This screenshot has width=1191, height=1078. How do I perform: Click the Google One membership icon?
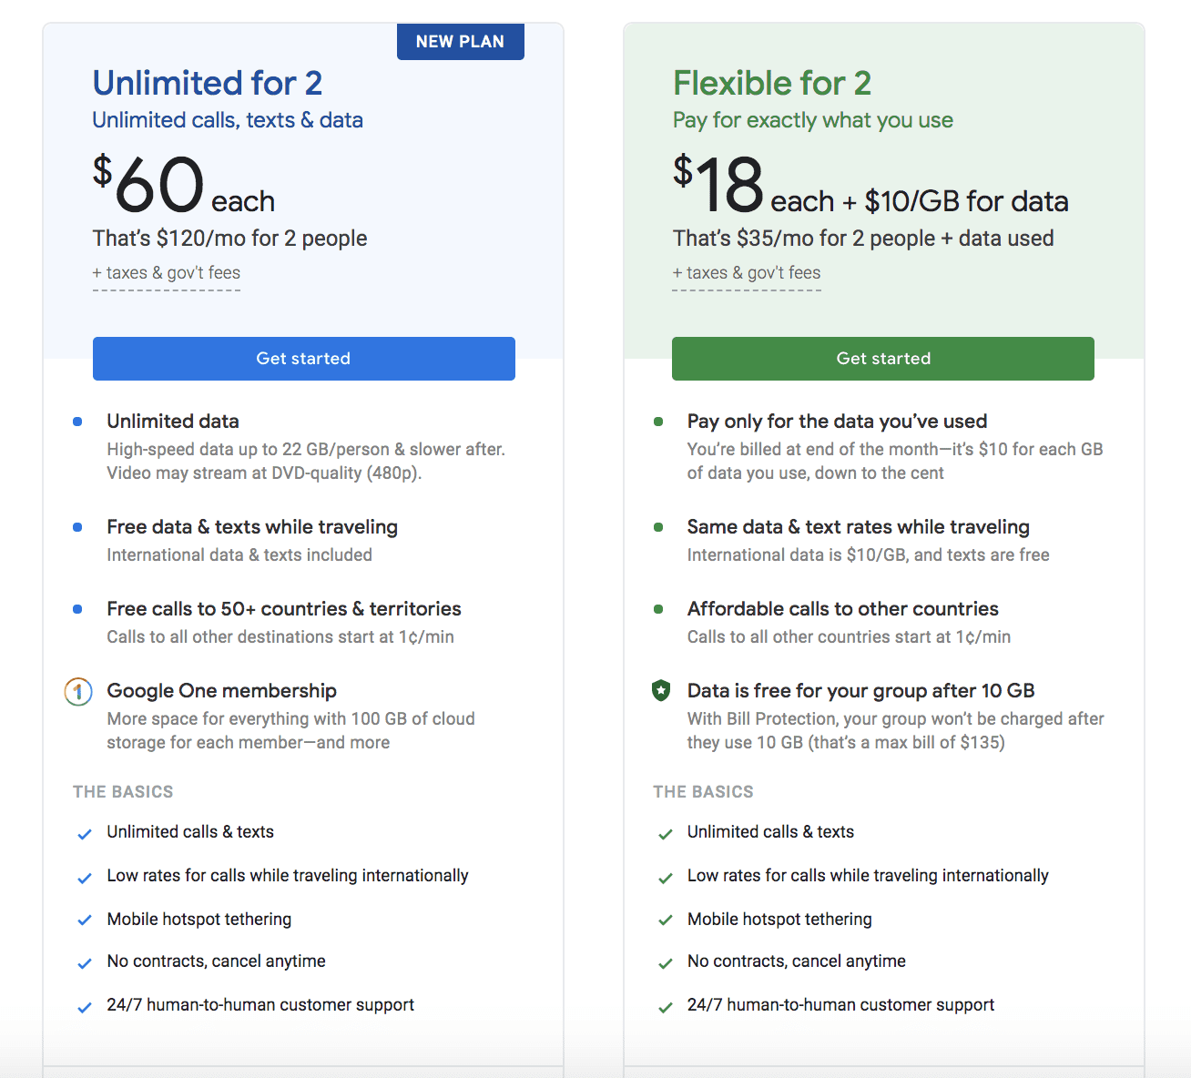pyautogui.click(x=78, y=692)
